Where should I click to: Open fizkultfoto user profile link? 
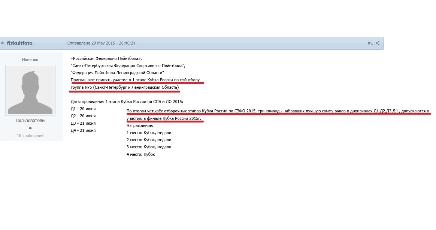19,43
